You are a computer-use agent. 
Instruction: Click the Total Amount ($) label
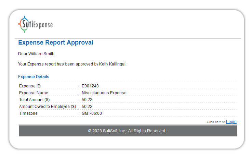click(34, 100)
